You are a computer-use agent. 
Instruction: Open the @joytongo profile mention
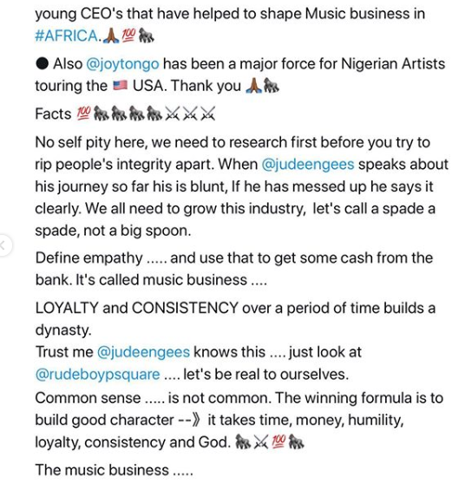[x=122, y=64]
